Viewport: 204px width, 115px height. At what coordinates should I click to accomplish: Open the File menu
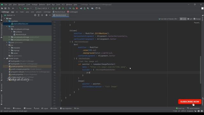(x=6, y=4)
